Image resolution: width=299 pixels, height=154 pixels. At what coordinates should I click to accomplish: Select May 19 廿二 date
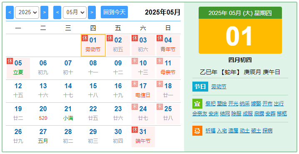pyautogui.click(x=18, y=114)
